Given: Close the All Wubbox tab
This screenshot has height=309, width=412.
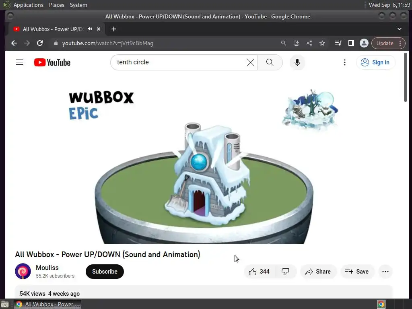Looking at the screenshot, I should (x=99, y=29).
